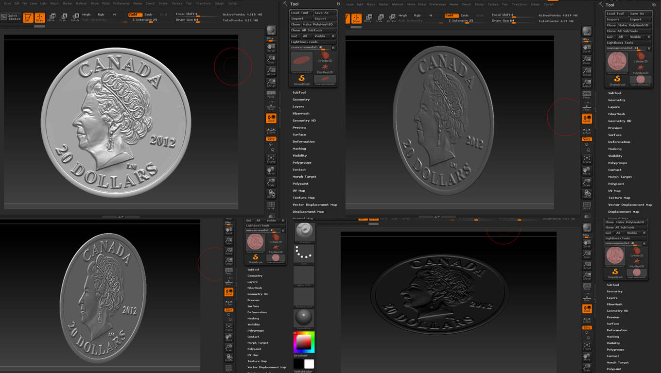
Task: Click Load Tool in the top-left palette
Action: tap(301, 13)
